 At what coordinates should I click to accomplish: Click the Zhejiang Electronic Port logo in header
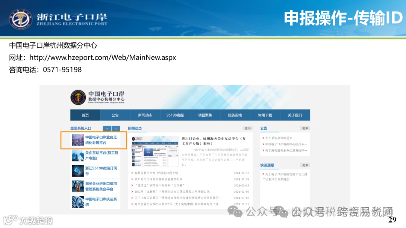coord(58,19)
